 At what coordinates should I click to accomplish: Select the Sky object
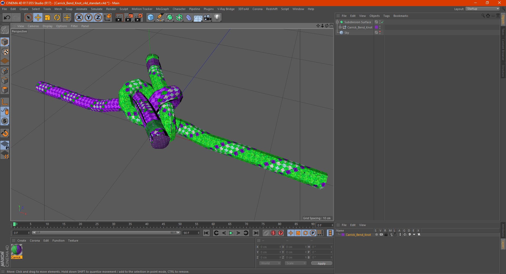(x=347, y=33)
